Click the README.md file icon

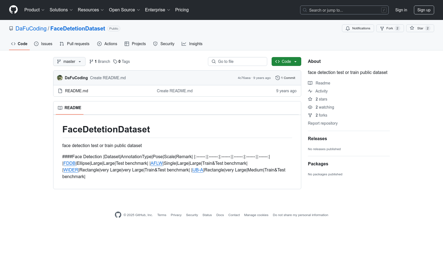tap(60, 91)
